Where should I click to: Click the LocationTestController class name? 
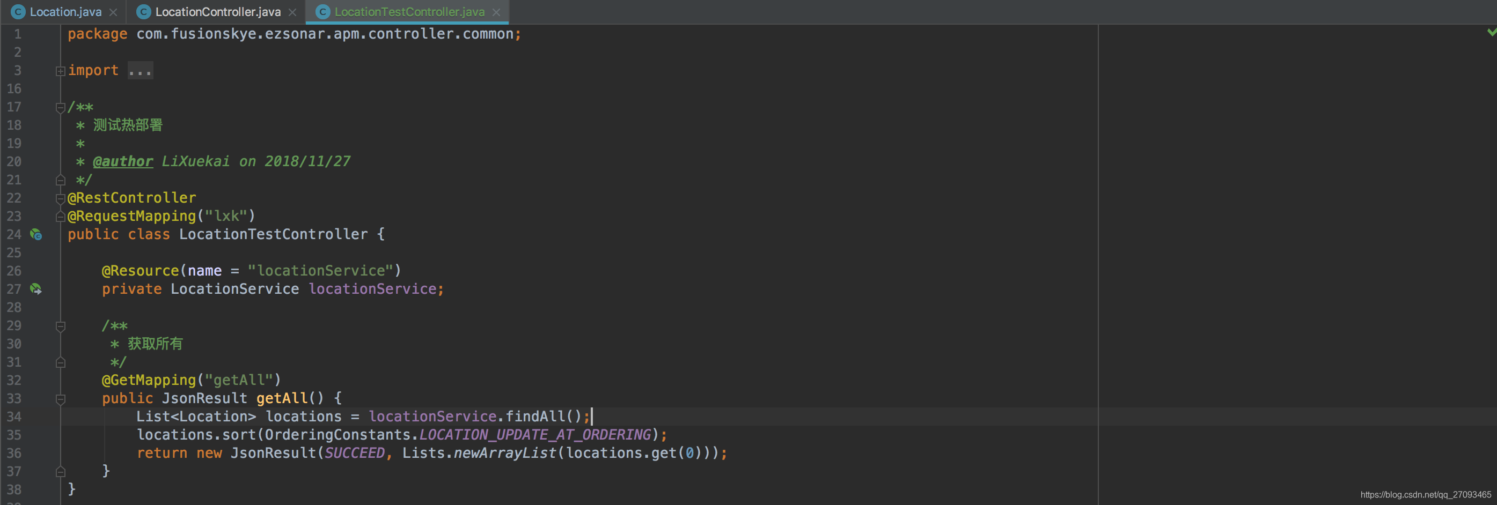273,234
